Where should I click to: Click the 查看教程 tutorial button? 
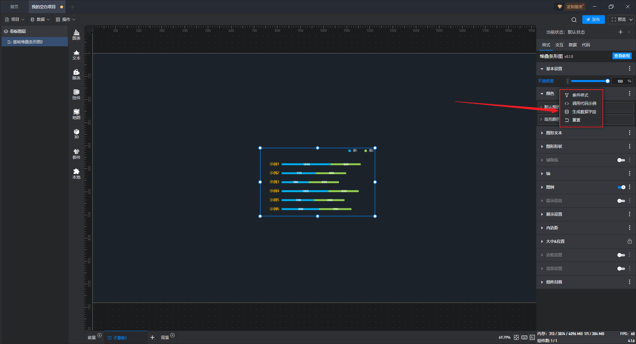(622, 56)
